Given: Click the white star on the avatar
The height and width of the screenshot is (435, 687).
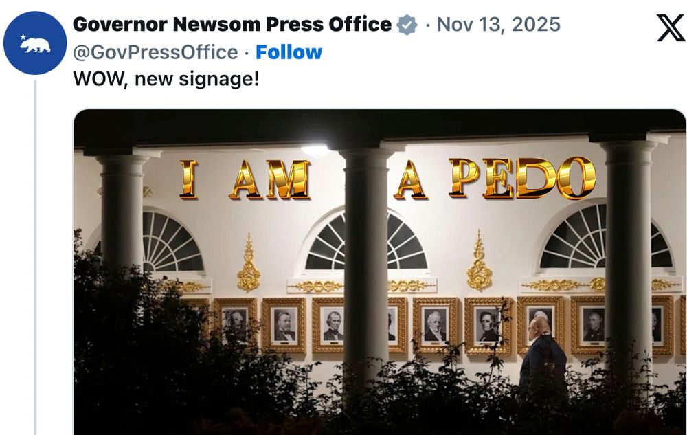Looking at the screenshot, I should 23,37.
